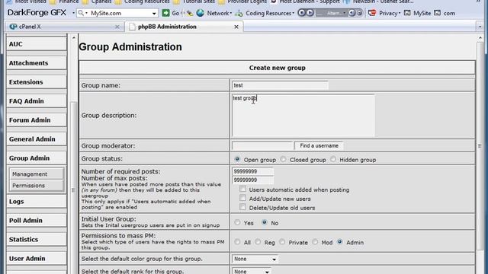488x274 pixels.
Task: Switch to the phpBB Administration tab
Action: [185, 27]
